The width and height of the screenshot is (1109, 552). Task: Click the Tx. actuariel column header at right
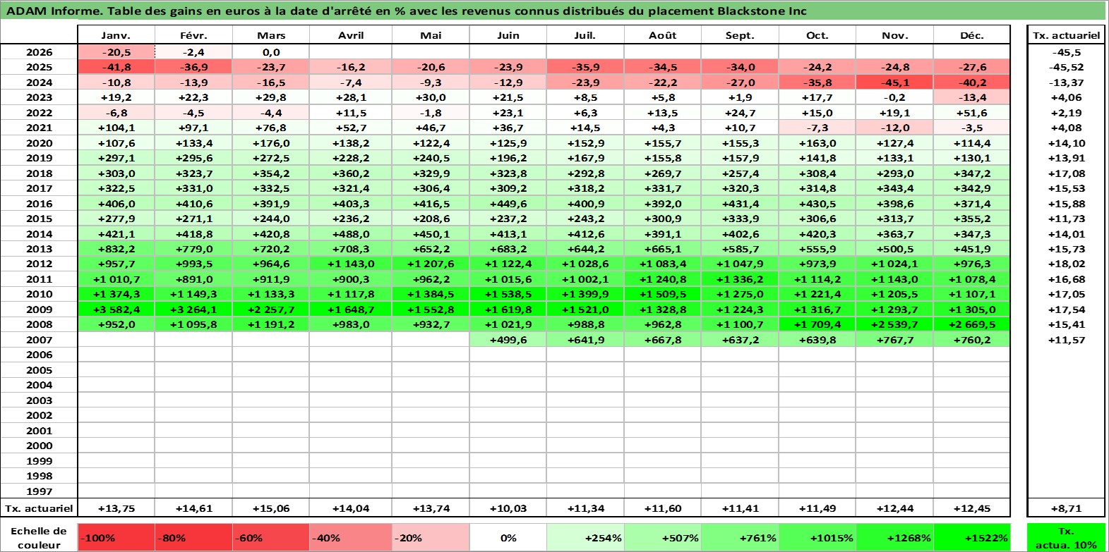click(x=1066, y=35)
